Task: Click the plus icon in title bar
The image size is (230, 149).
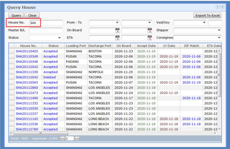Action: pyautogui.click(x=218, y=7)
